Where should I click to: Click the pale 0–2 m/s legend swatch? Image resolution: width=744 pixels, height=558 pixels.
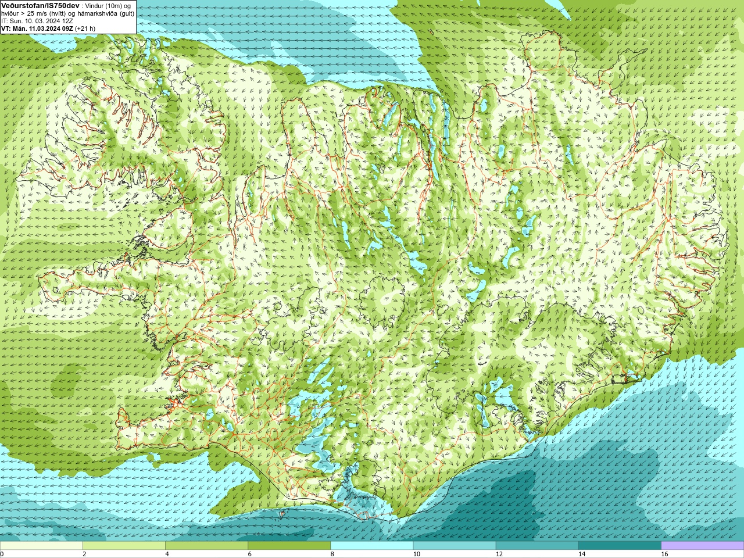tap(41, 545)
